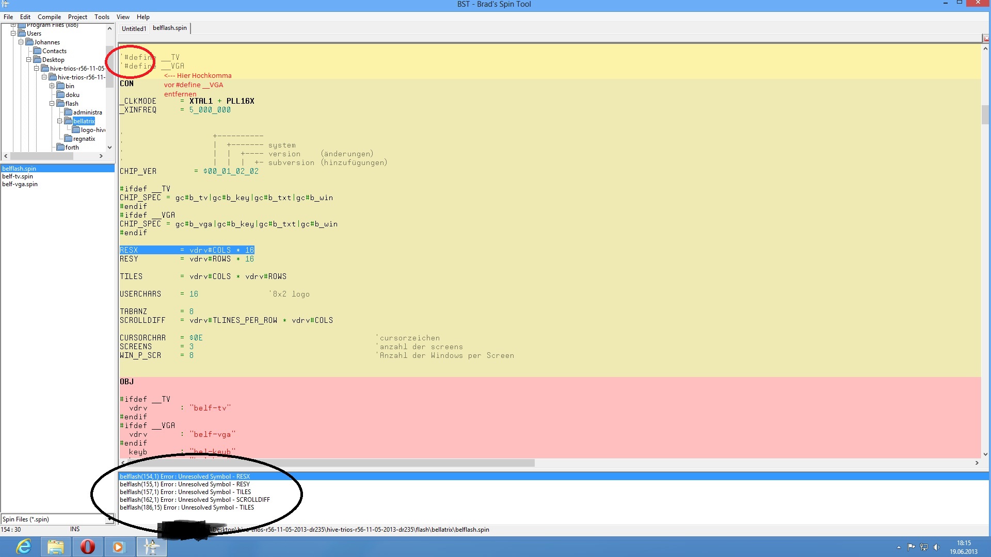Click the forth folder icon
This screenshot has height=557, width=991.
point(60,148)
